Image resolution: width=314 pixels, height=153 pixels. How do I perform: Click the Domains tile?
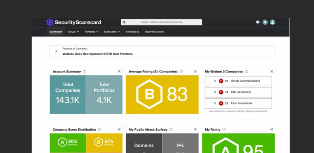pyautogui.click(x=144, y=143)
